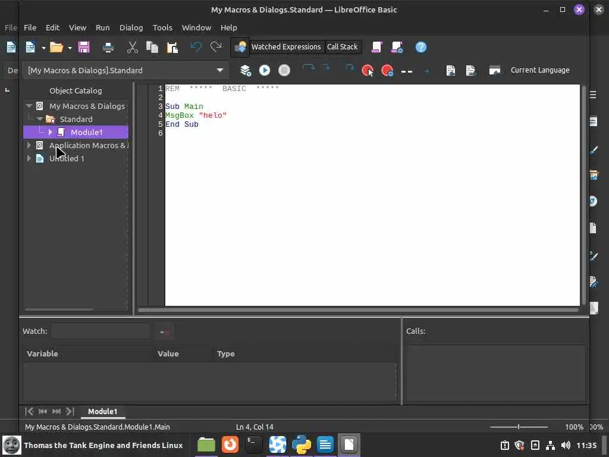Click the Find Parenthesis arrow icon
Image resolution: width=609 pixels, height=457 pixels.
[426, 71]
